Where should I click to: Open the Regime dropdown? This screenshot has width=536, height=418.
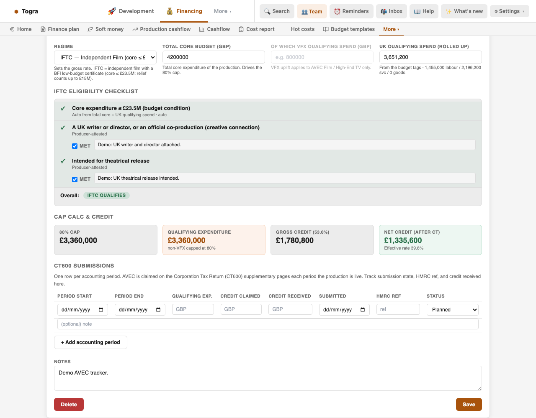point(105,58)
